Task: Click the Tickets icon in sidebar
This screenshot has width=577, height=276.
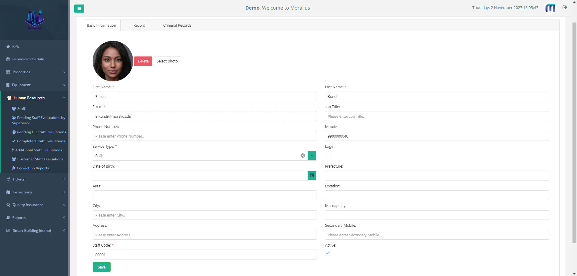Action: click(x=8, y=179)
